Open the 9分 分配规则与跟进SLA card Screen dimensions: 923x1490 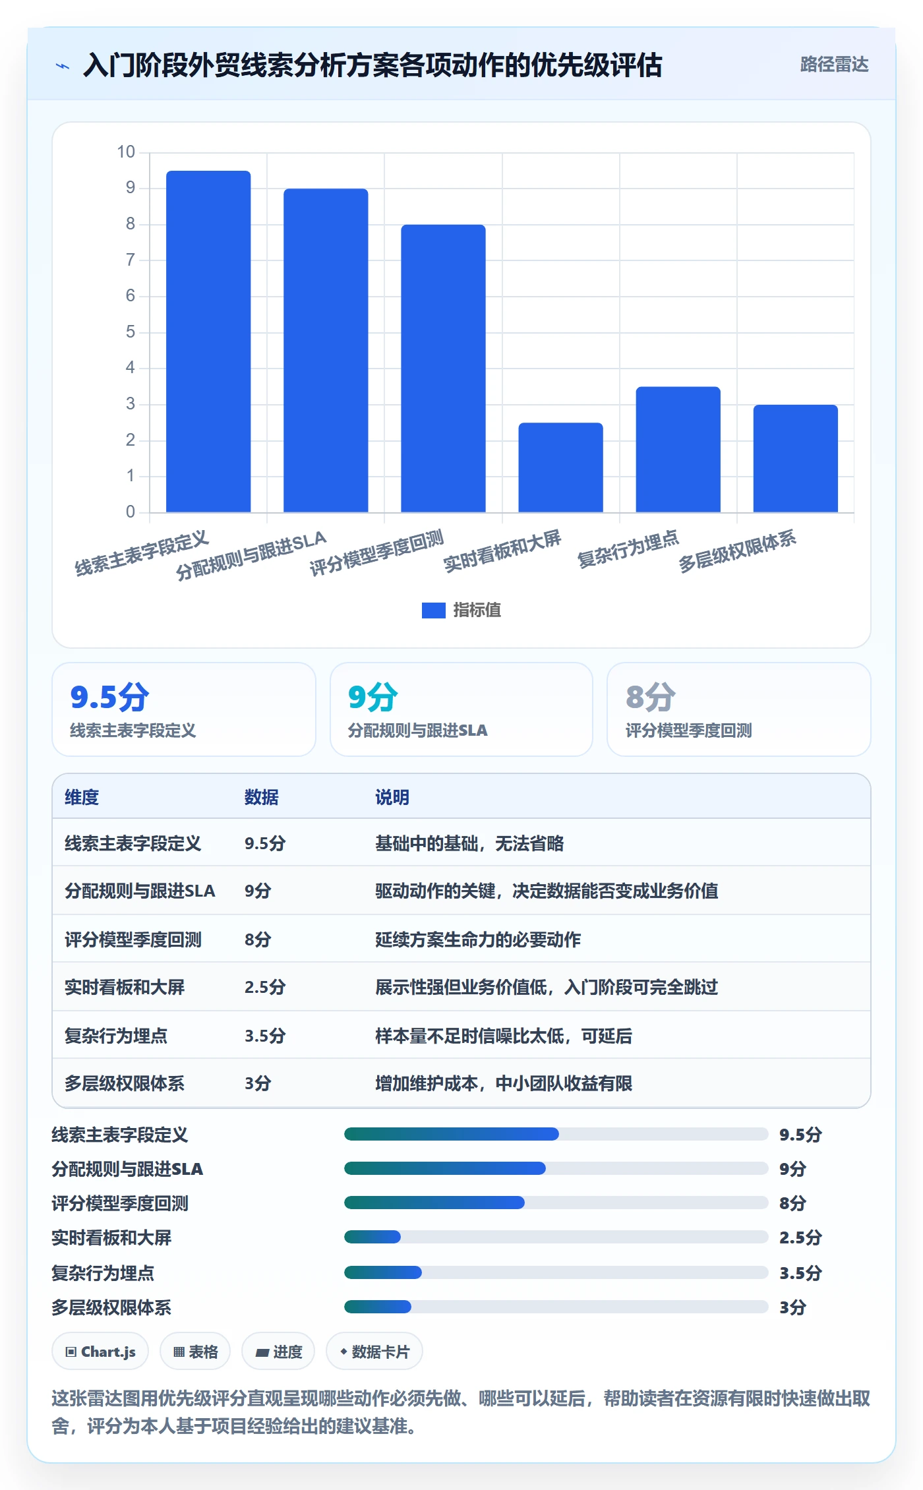point(461,709)
